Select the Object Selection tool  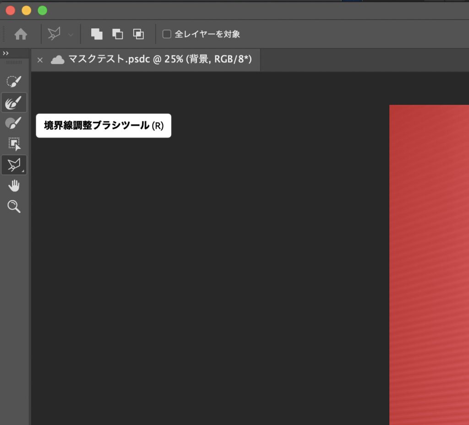(x=14, y=144)
